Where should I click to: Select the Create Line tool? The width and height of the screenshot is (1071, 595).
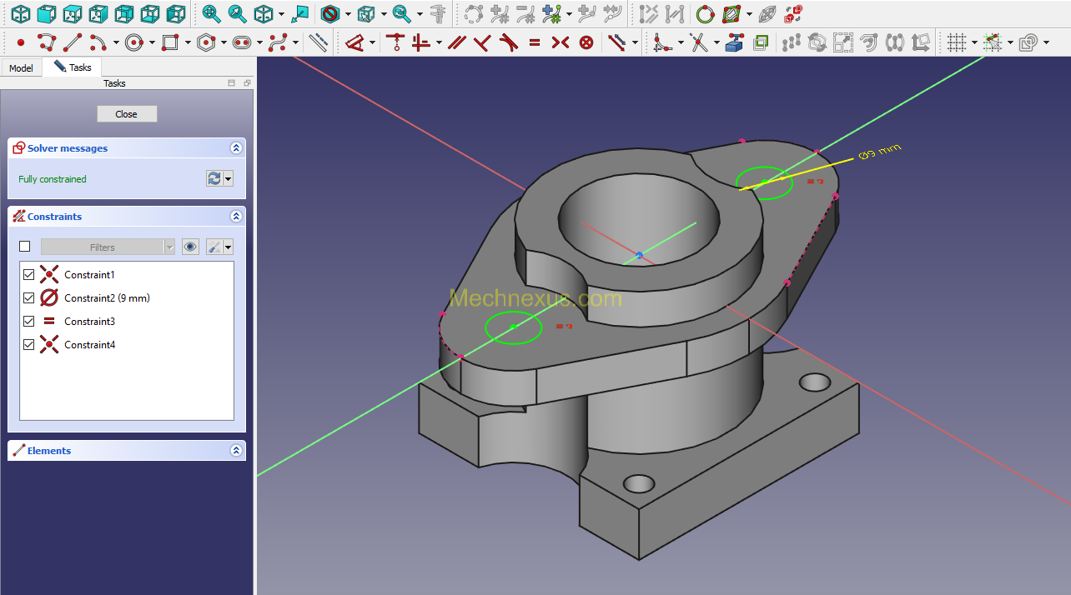click(73, 42)
